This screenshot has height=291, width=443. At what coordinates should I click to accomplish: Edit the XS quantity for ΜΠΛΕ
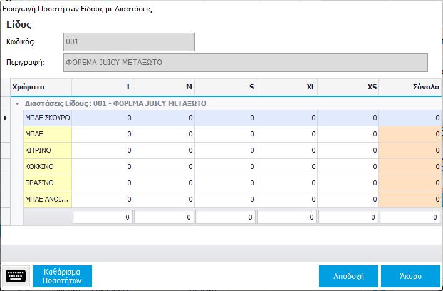point(348,134)
